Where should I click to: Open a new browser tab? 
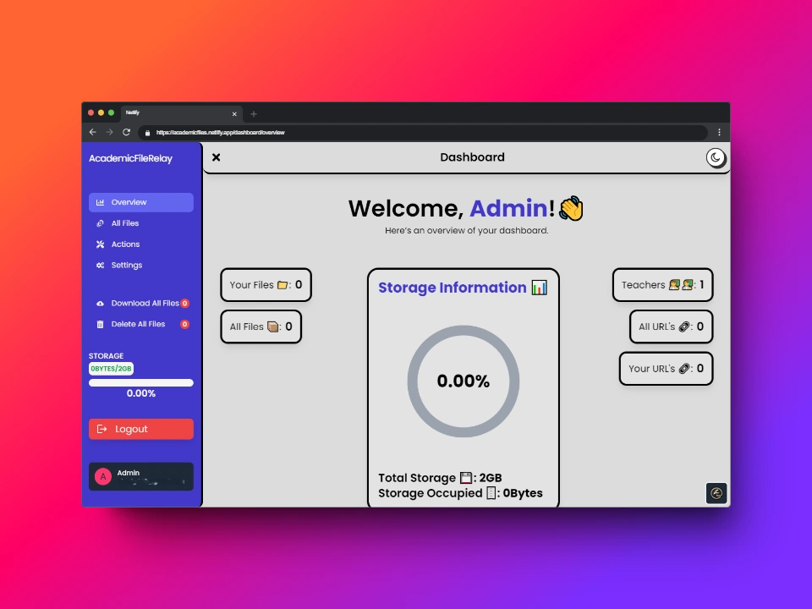coord(254,113)
